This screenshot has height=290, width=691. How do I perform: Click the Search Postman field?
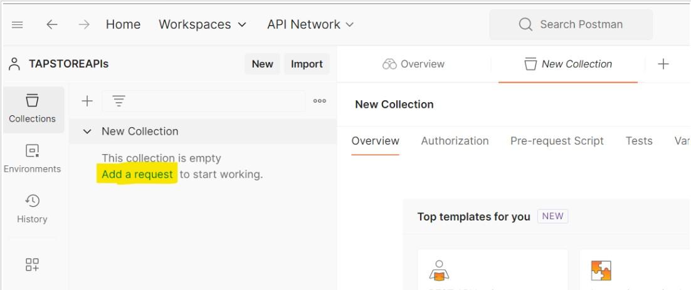(x=571, y=24)
